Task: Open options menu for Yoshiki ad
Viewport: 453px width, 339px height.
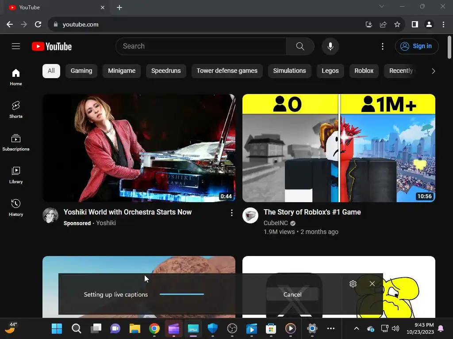Action: [232, 213]
